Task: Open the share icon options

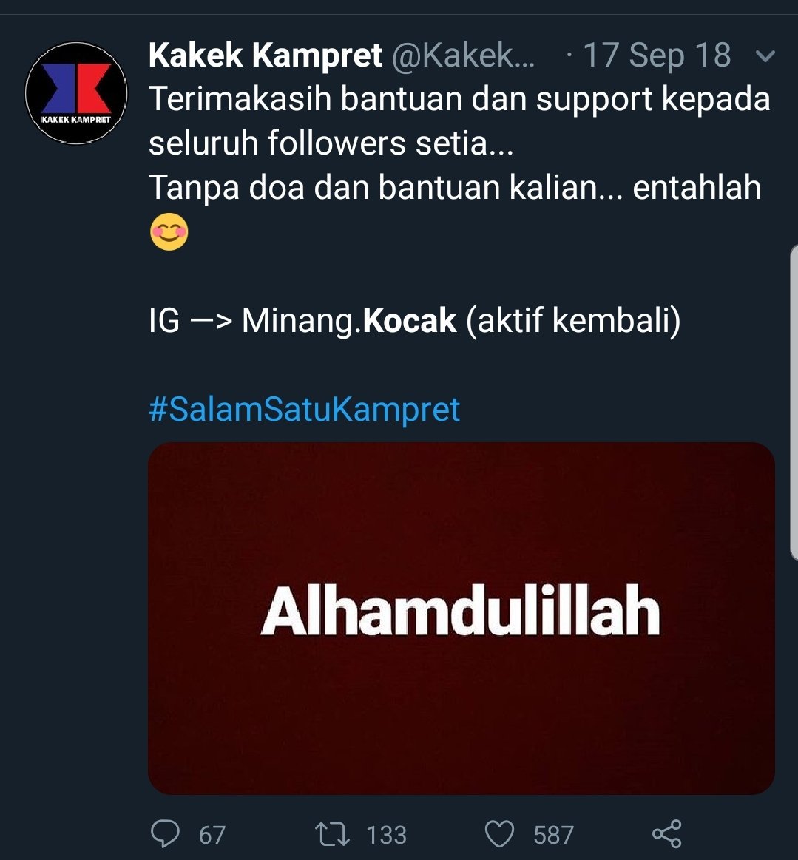Action: (667, 833)
